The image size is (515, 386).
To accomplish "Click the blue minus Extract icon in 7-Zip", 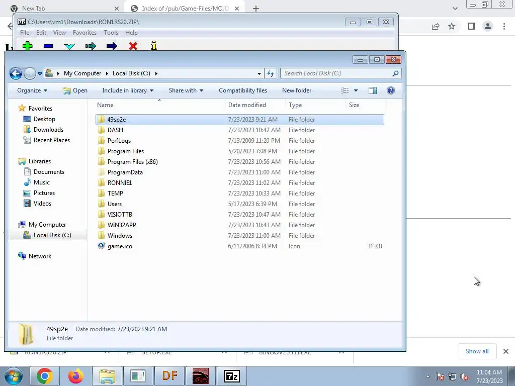I will (48, 46).
